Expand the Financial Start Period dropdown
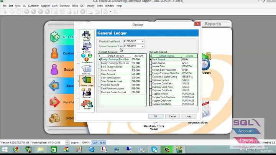 point(142,41)
